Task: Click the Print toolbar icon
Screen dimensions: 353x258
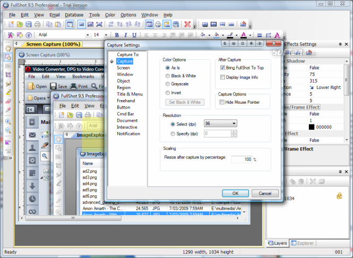Action: [37, 24]
